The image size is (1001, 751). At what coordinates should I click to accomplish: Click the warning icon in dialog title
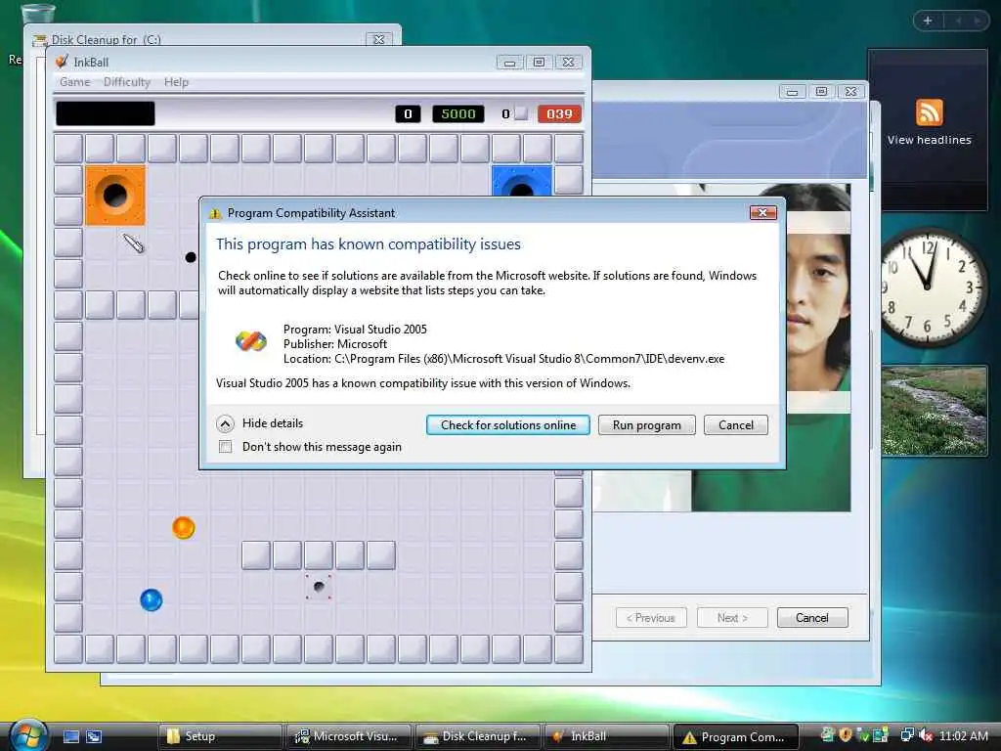click(215, 213)
